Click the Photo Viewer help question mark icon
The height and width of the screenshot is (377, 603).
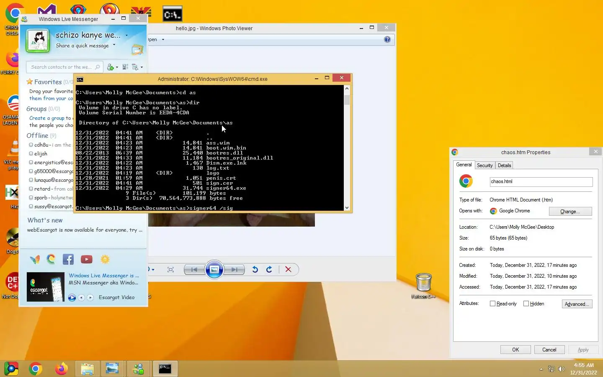[387, 39]
